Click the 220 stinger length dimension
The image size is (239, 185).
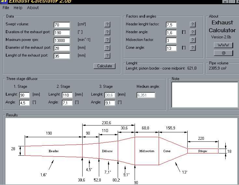pos(201,138)
